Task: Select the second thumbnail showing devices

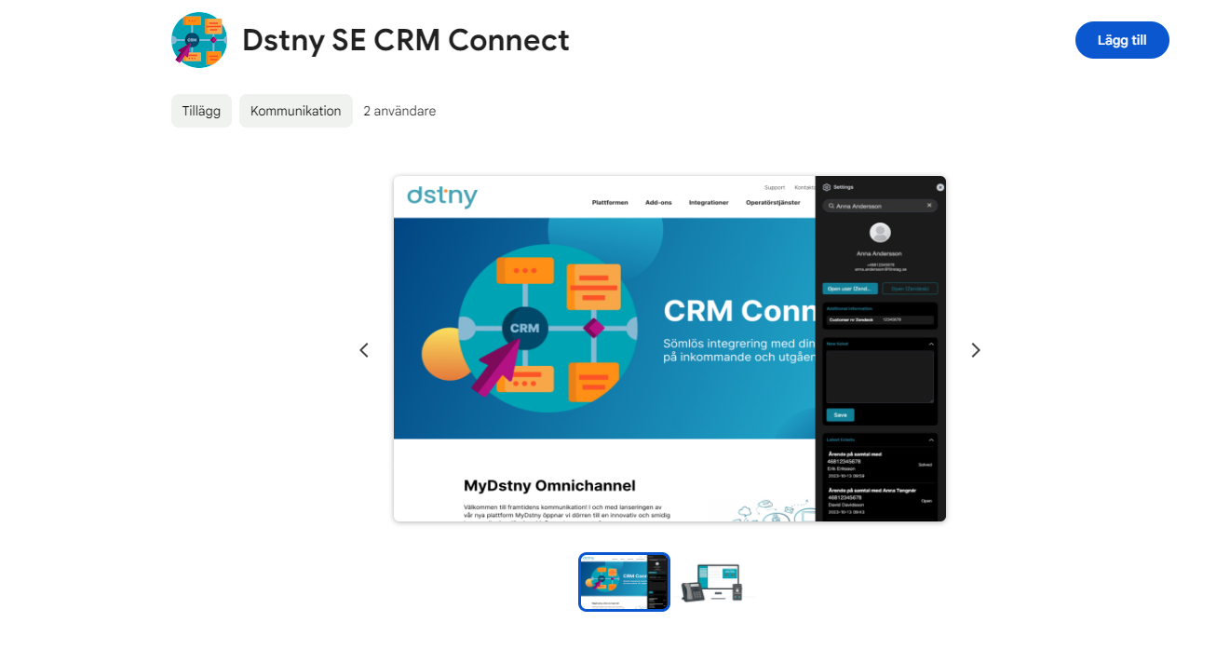Action: (712, 582)
